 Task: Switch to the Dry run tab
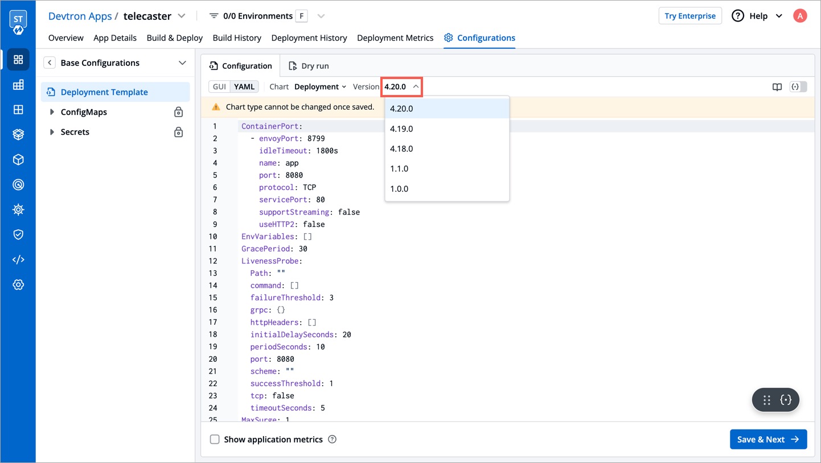[309, 66]
